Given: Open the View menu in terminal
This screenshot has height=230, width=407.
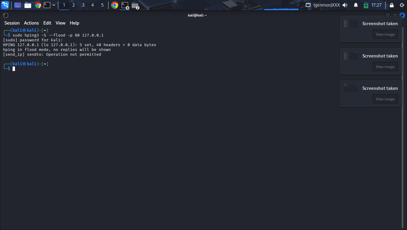Looking at the screenshot, I should click(x=60, y=23).
